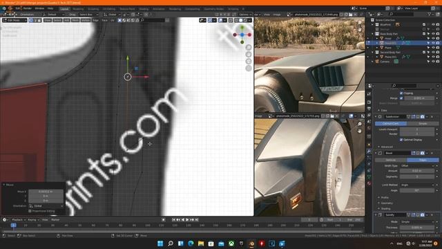Toggle Bevel modifier render camera icon
Screen dimensions: 442x249
(x=422, y=153)
